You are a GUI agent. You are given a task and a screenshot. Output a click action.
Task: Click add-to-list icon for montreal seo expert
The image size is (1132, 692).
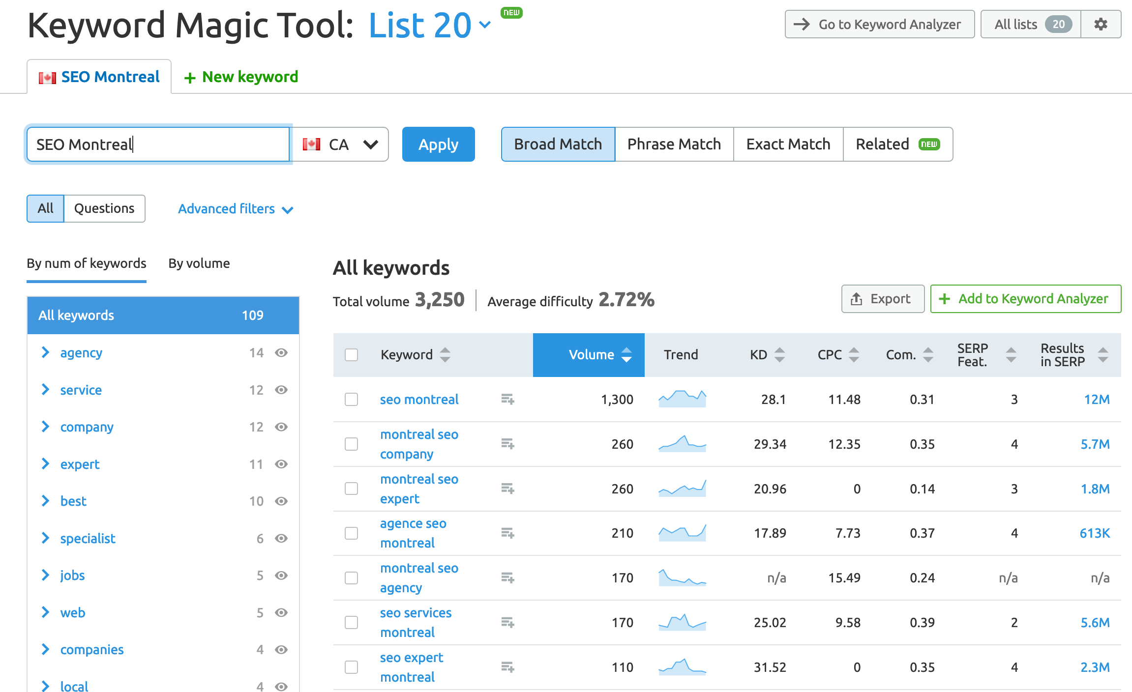point(507,489)
